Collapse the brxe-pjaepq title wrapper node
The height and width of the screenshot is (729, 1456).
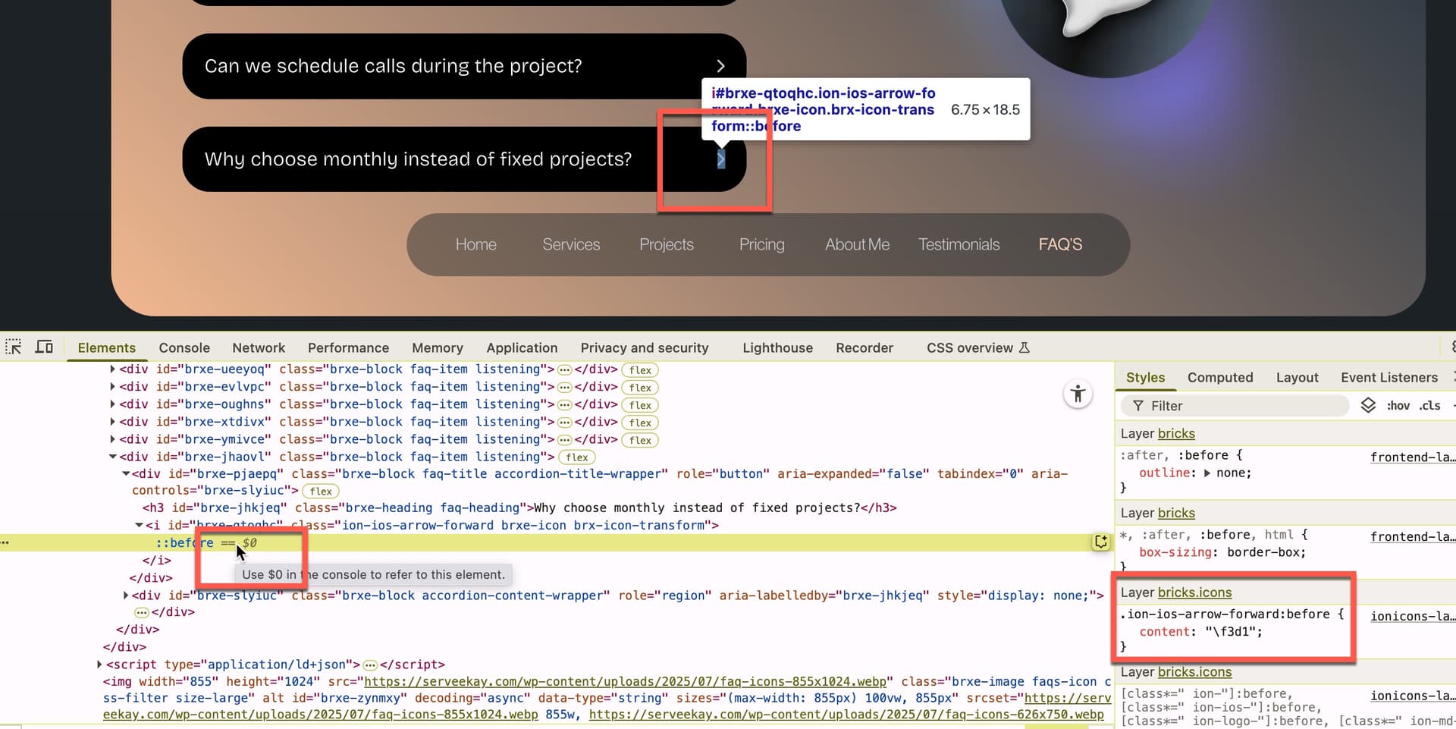click(x=126, y=473)
